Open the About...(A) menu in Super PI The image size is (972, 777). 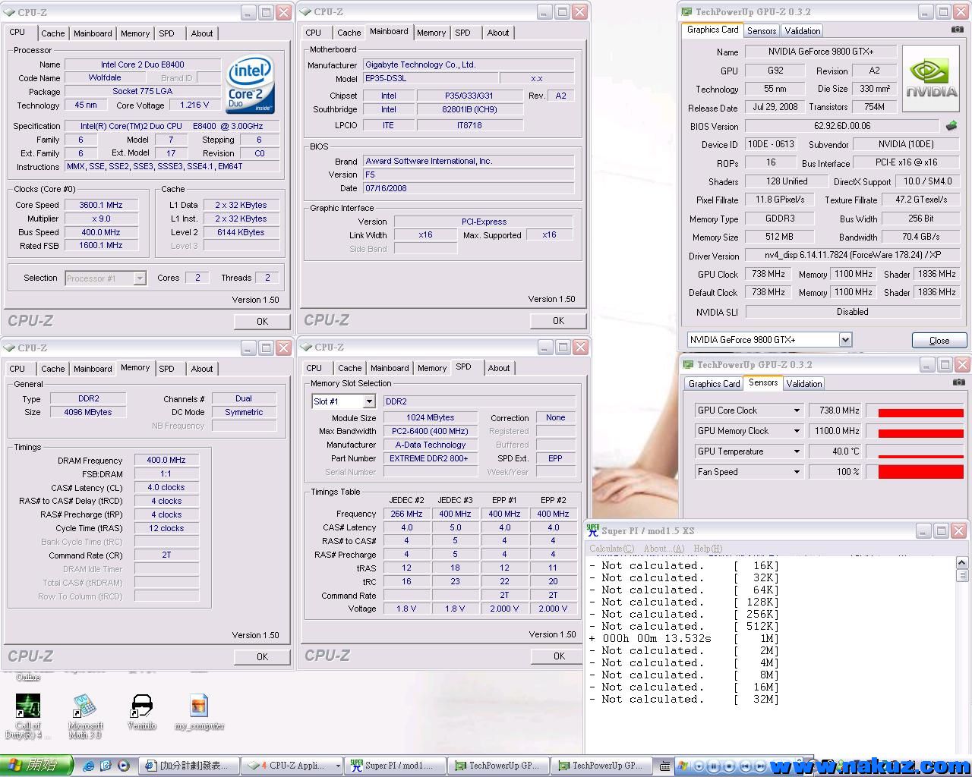click(664, 549)
